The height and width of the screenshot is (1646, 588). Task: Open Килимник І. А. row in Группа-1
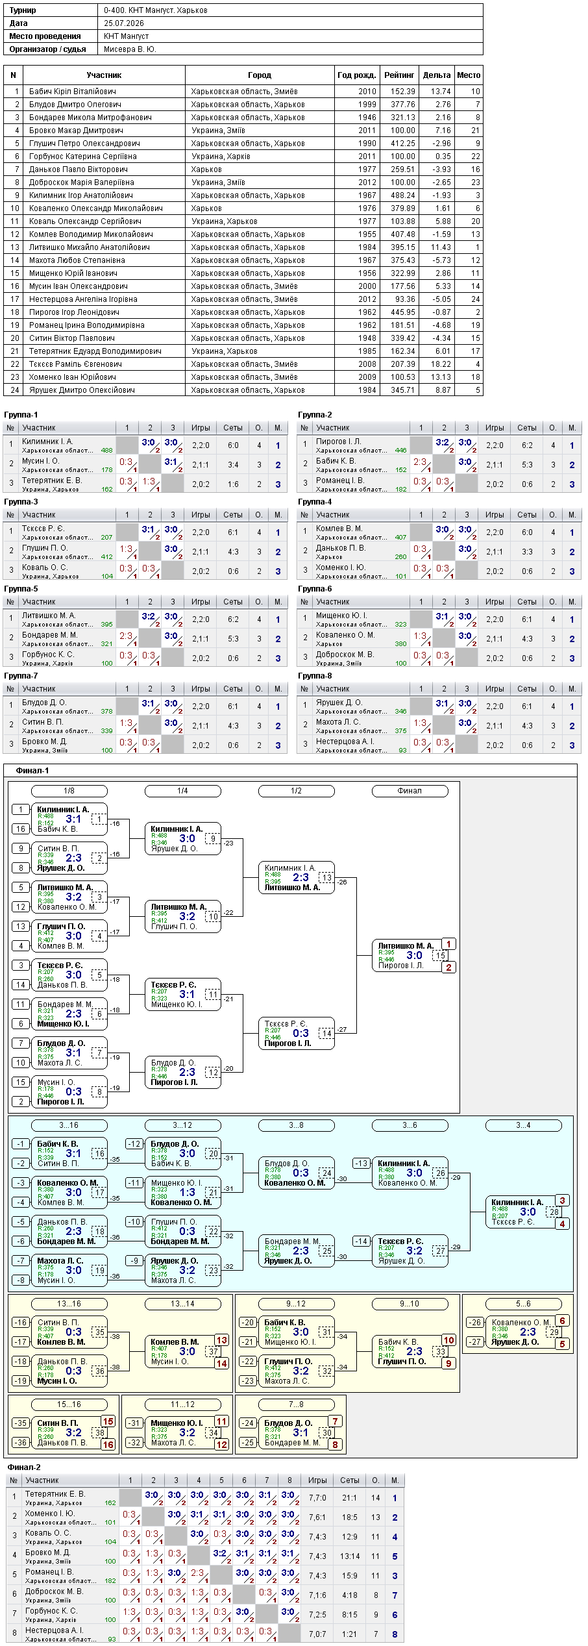click(145, 445)
